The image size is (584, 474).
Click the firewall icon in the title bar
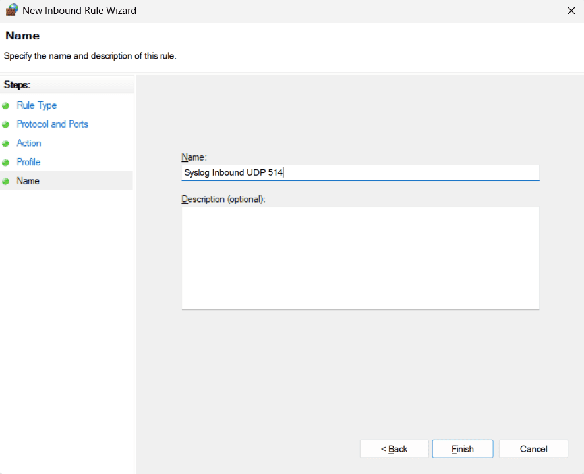click(x=12, y=10)
